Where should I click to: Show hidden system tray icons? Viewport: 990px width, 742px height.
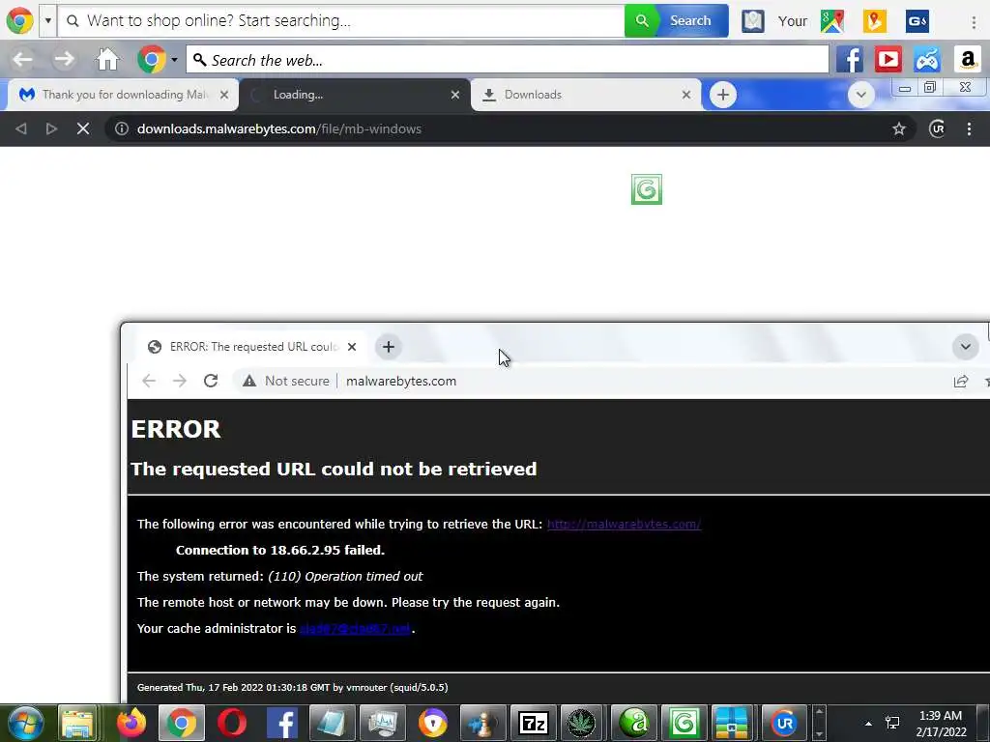pyautogui.click(x=869, y=724)
